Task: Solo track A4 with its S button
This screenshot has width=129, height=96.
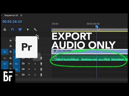Action: [x=35, y=75]
